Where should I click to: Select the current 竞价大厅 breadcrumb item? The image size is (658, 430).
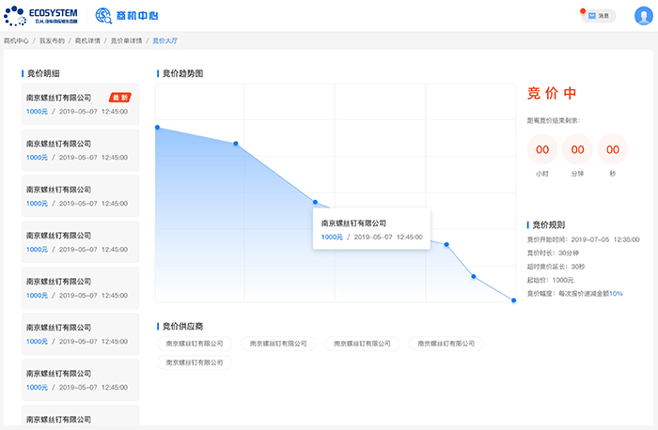coord(164,40)
